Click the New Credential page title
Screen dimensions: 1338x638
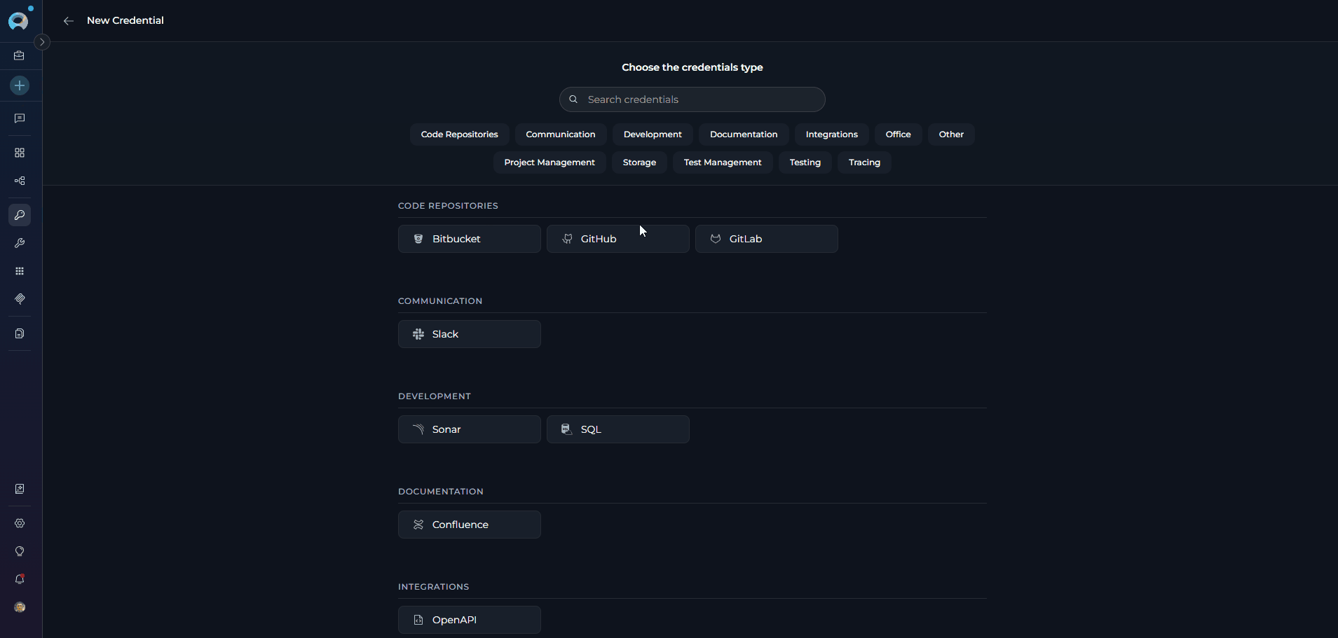(125, 20)
